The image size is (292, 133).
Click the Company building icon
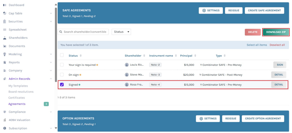coord(5,71)
